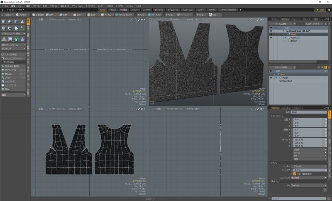The image size is (332, 201).
Task: Toggle eye of Morph in the mesh operations list
Action: (x=271, y=78)
